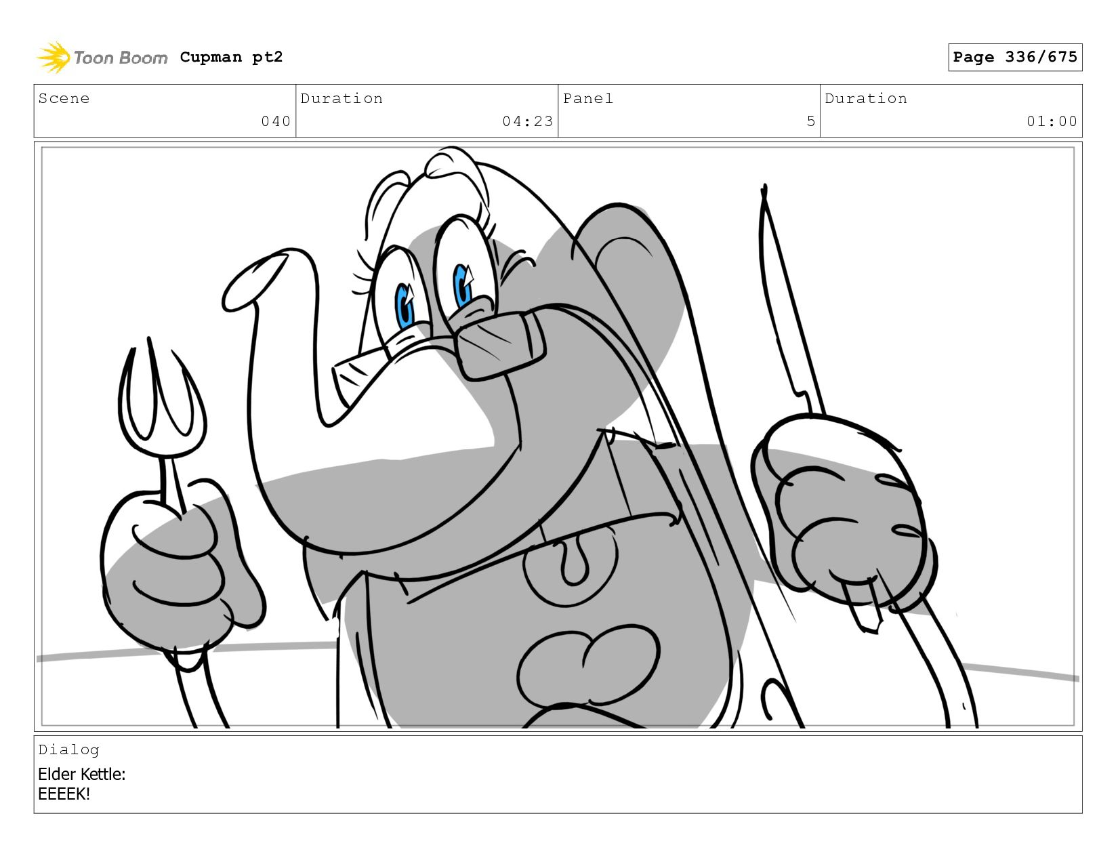This screenshot has width=1118, height=864.
Task: Select the scene duration value "04:23"
Action: [528, 121]
